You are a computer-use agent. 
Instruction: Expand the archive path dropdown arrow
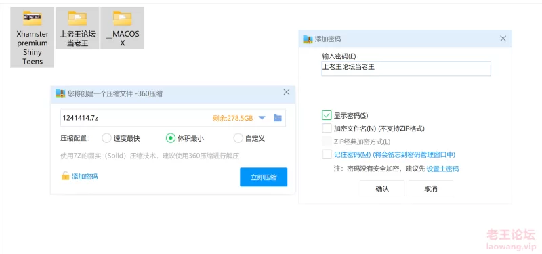[x=262, y=118]
